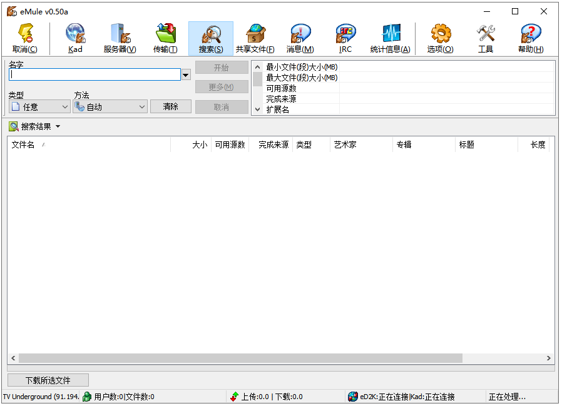Screen dimensions: 562x406
Task: Open the 类型 file type dropdown
Action: tap(39, 106)
